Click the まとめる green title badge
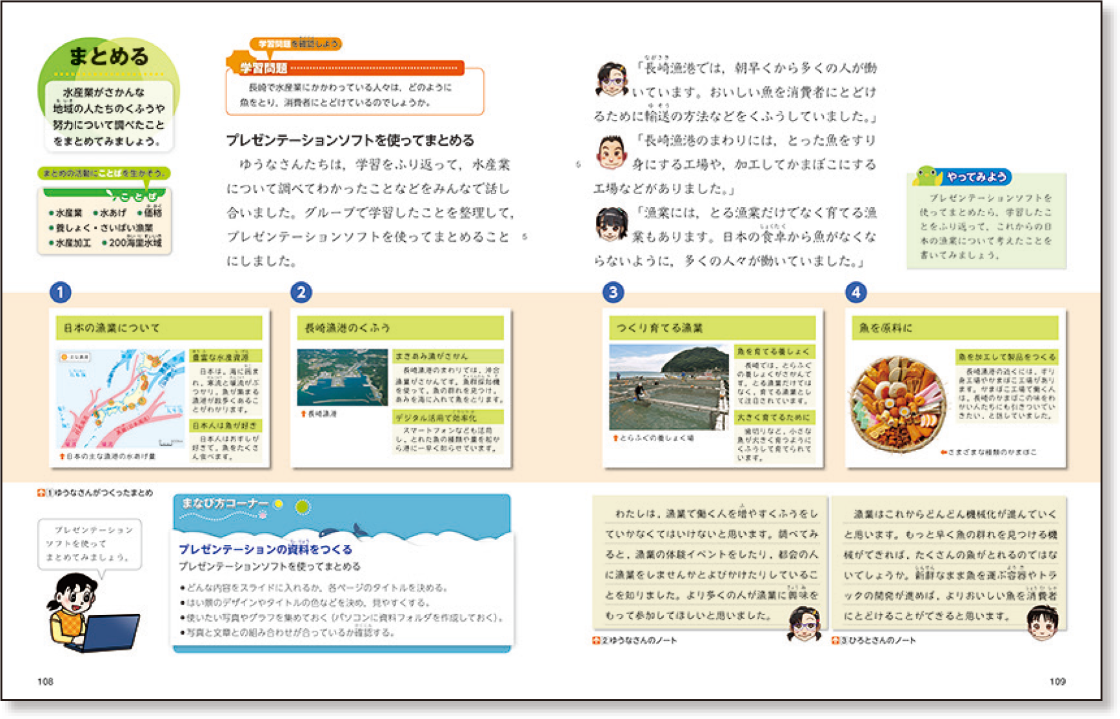The width and height of the screenshot is (1120, 719). tap(108, 57)
